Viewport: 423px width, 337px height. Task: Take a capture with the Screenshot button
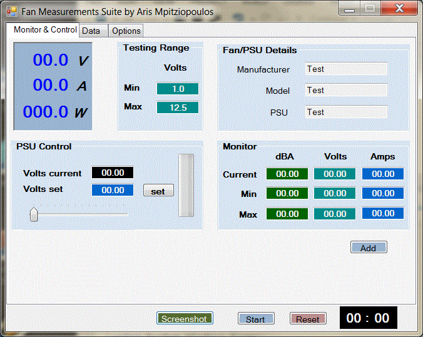tap(185, 318)
